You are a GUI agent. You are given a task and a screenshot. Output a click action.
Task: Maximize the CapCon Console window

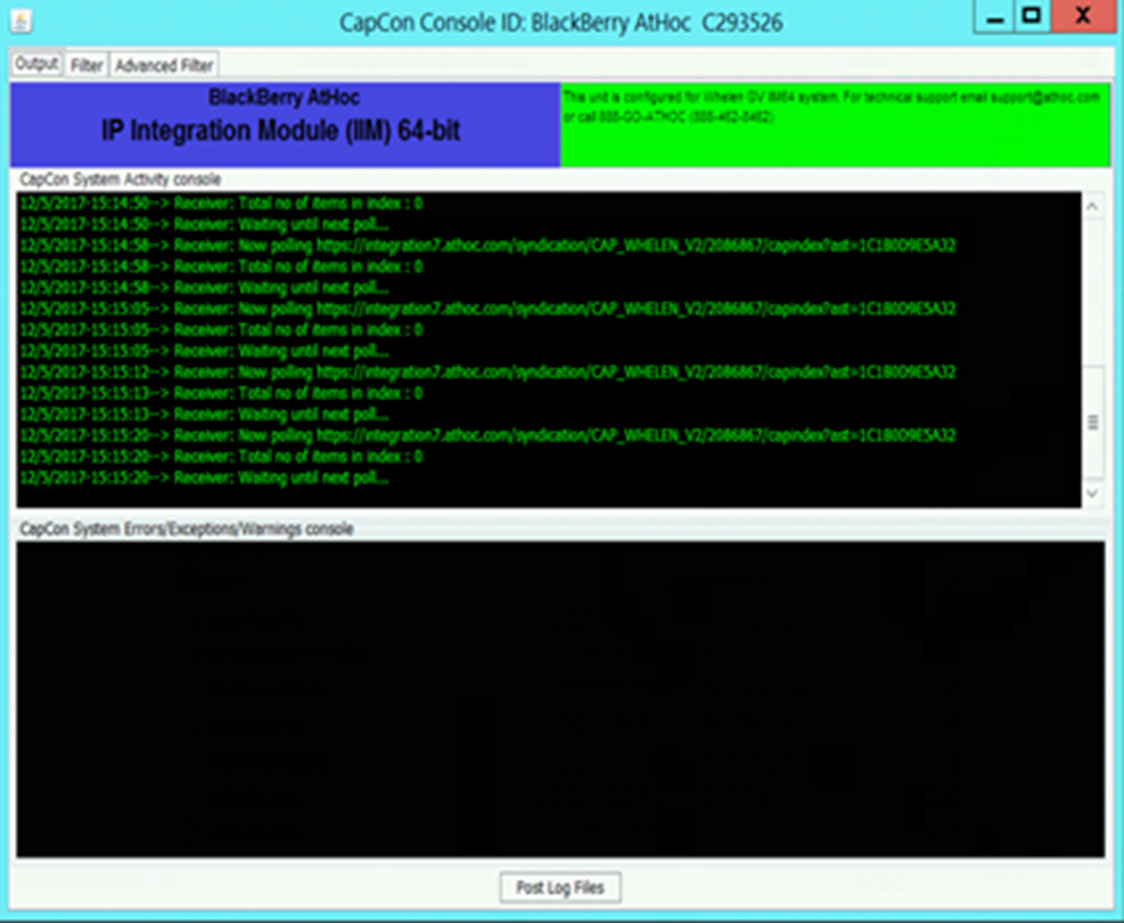click(x=1032, y=18)
